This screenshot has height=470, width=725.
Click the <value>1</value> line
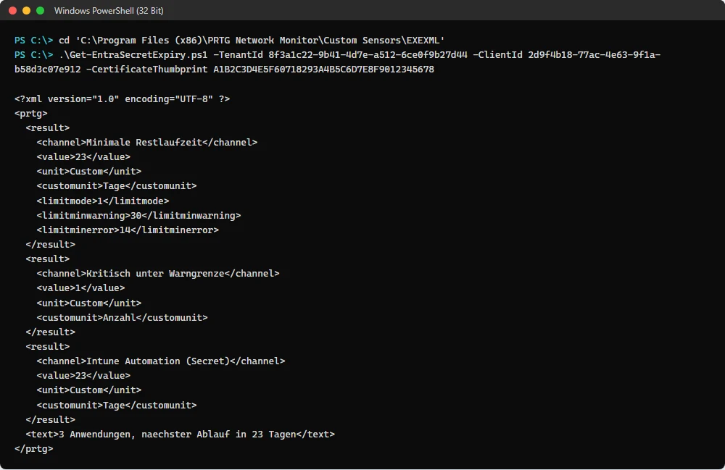pos(80,288)
